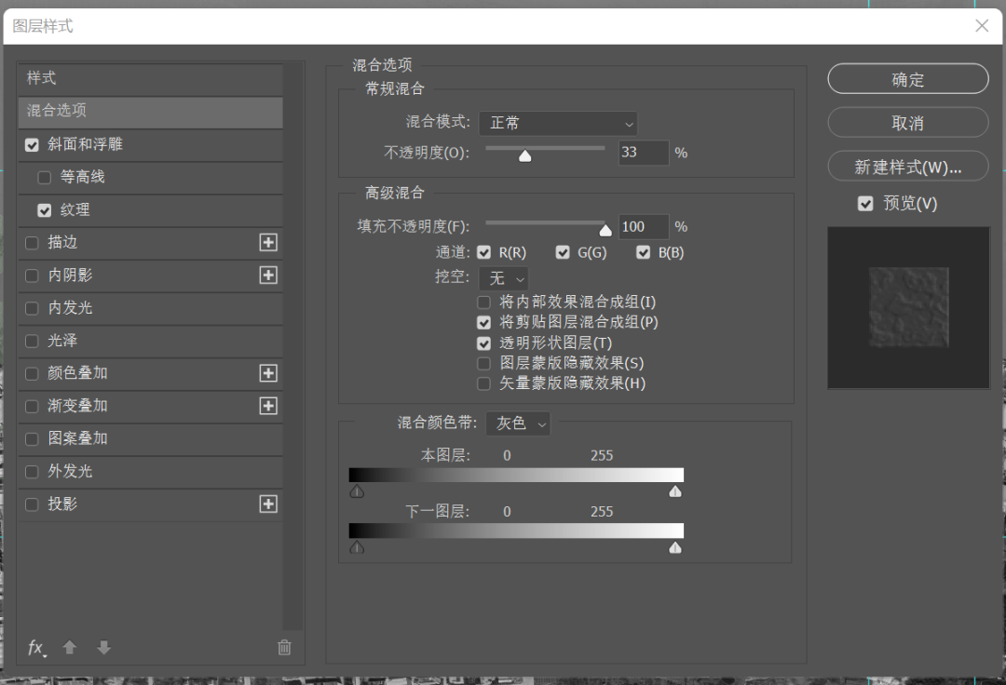This screenshot has height=685, width=1006.
Task: Select the 外发光 style entry
Action: [71, 471]
